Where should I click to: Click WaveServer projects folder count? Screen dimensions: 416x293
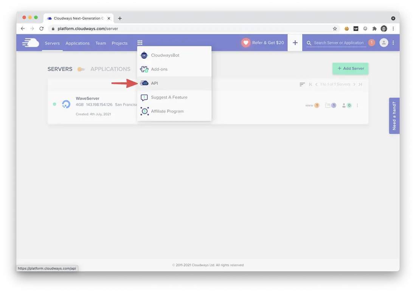(x=331, y=106)
